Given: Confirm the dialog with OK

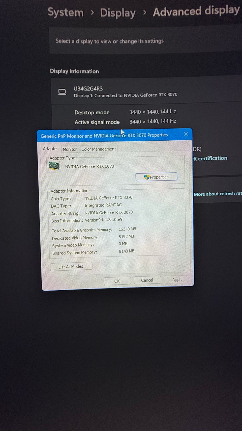Looking at the screenshot, I should coord(117,281).
